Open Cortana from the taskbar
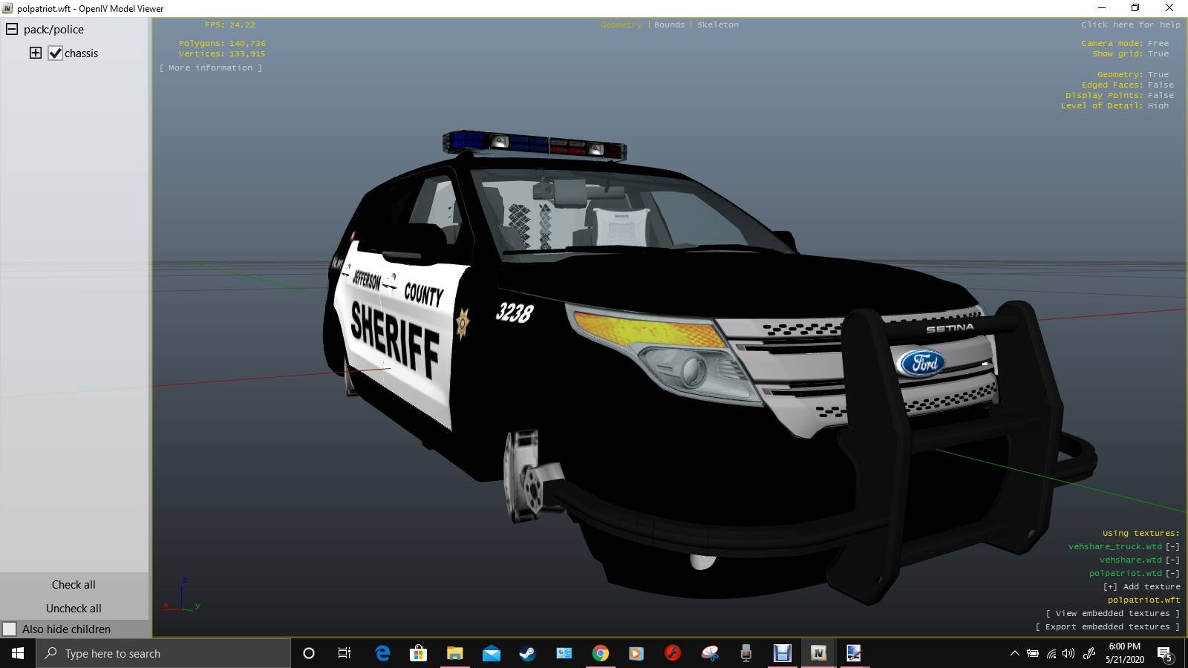Screen dimensions: 1188x668 [309, 653]
